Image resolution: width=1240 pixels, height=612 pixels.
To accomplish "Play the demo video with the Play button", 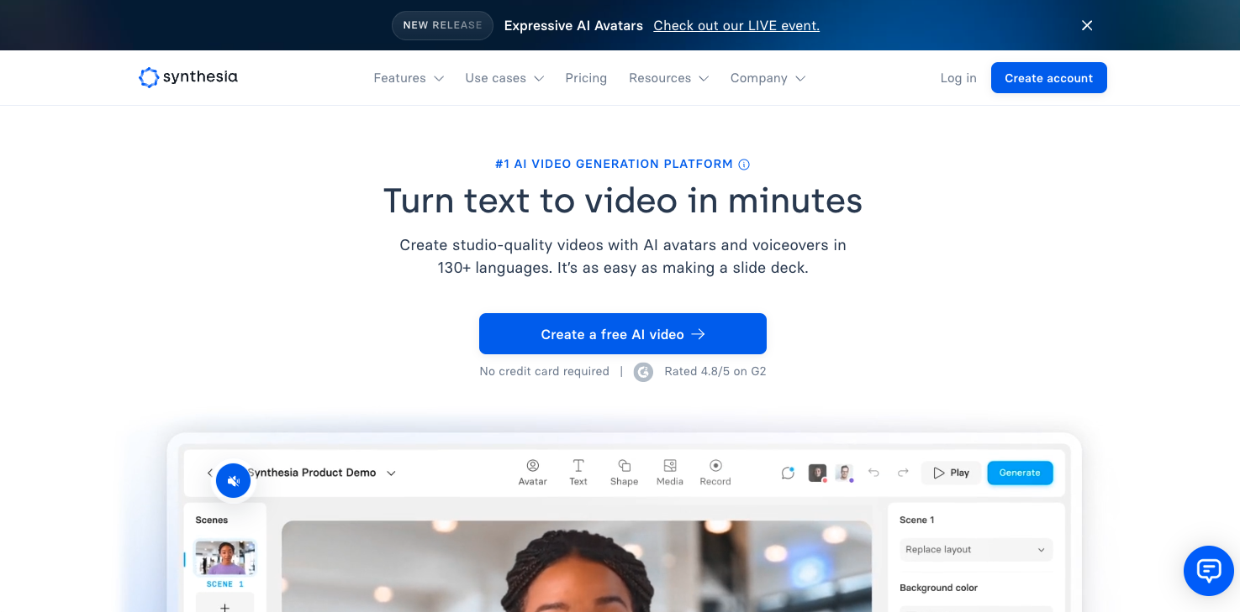I will pyautogui.click(x=951, y=473).
